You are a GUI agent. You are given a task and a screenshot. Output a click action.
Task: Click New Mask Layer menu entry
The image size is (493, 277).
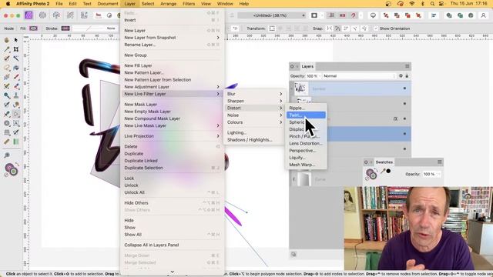pyautogui.click(x=172, y=105)
